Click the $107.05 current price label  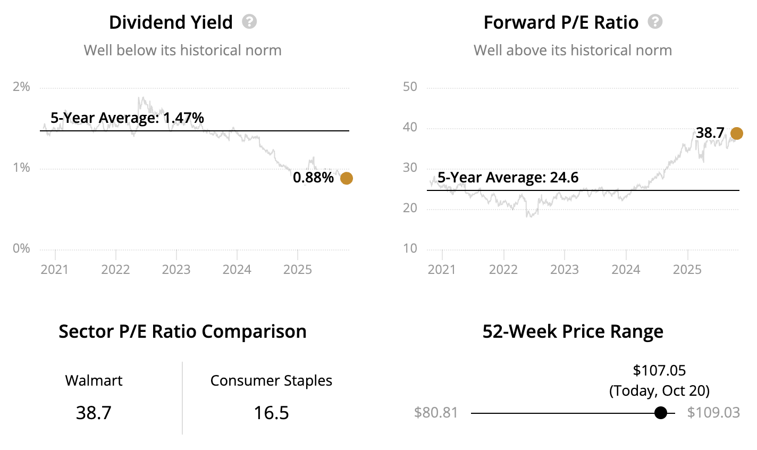[x=659, y=370]
